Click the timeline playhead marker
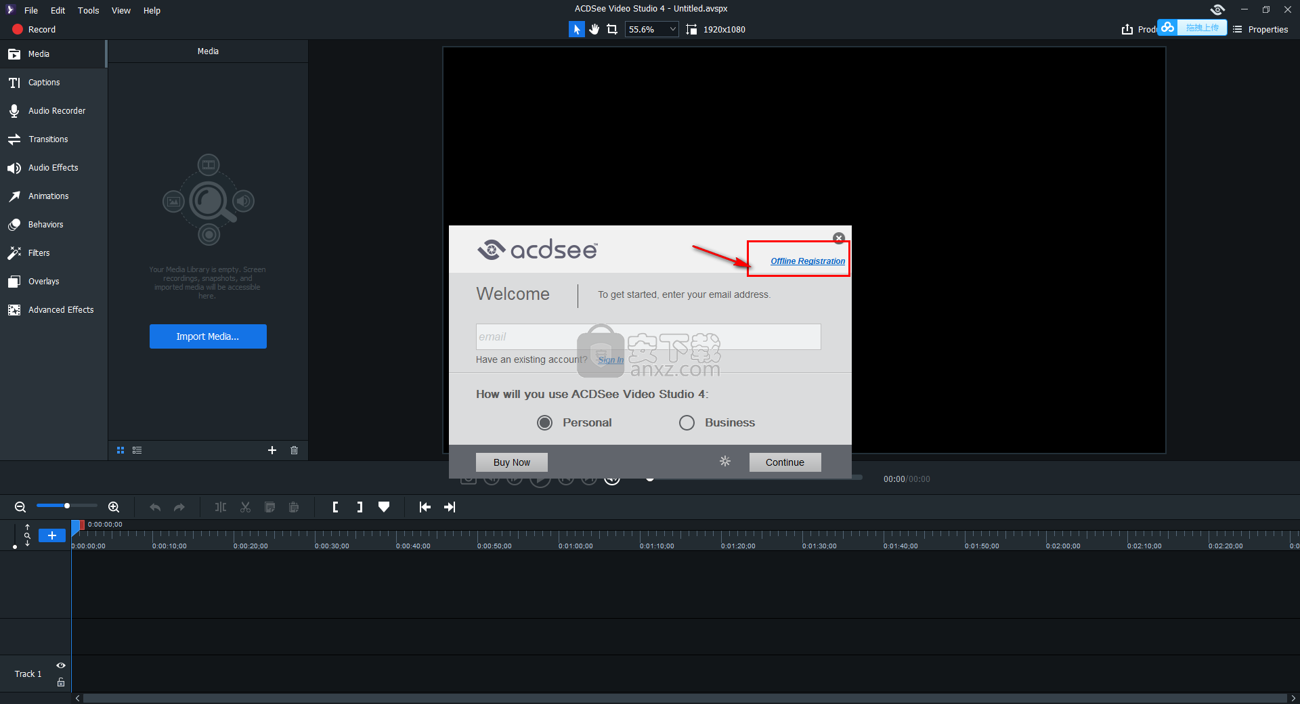Screen dimensions: 1300x704 coord(77,526)
